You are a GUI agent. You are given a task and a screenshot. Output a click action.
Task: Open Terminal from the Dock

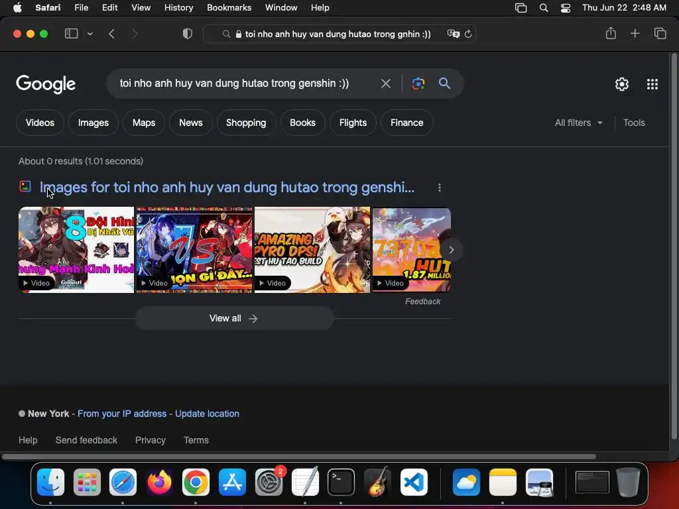[341, 482]
